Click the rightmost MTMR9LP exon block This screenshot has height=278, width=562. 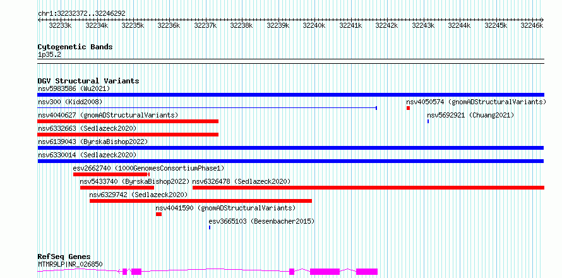pyautogui.click(x=367, y=272)
